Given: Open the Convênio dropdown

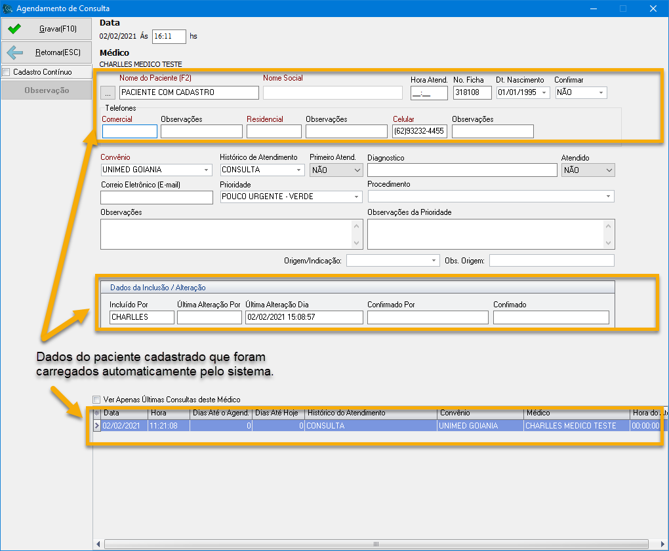Looking at the screenshot, I should 207,170.
